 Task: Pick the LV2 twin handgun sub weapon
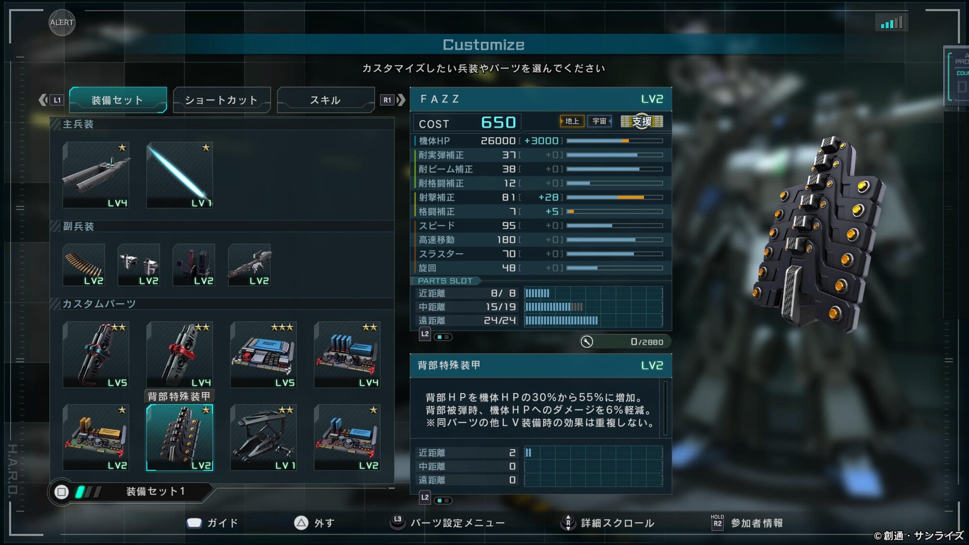point(139,265)
